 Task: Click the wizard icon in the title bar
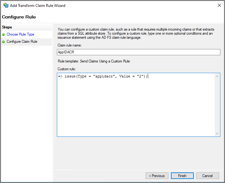[x=6, y=5]
